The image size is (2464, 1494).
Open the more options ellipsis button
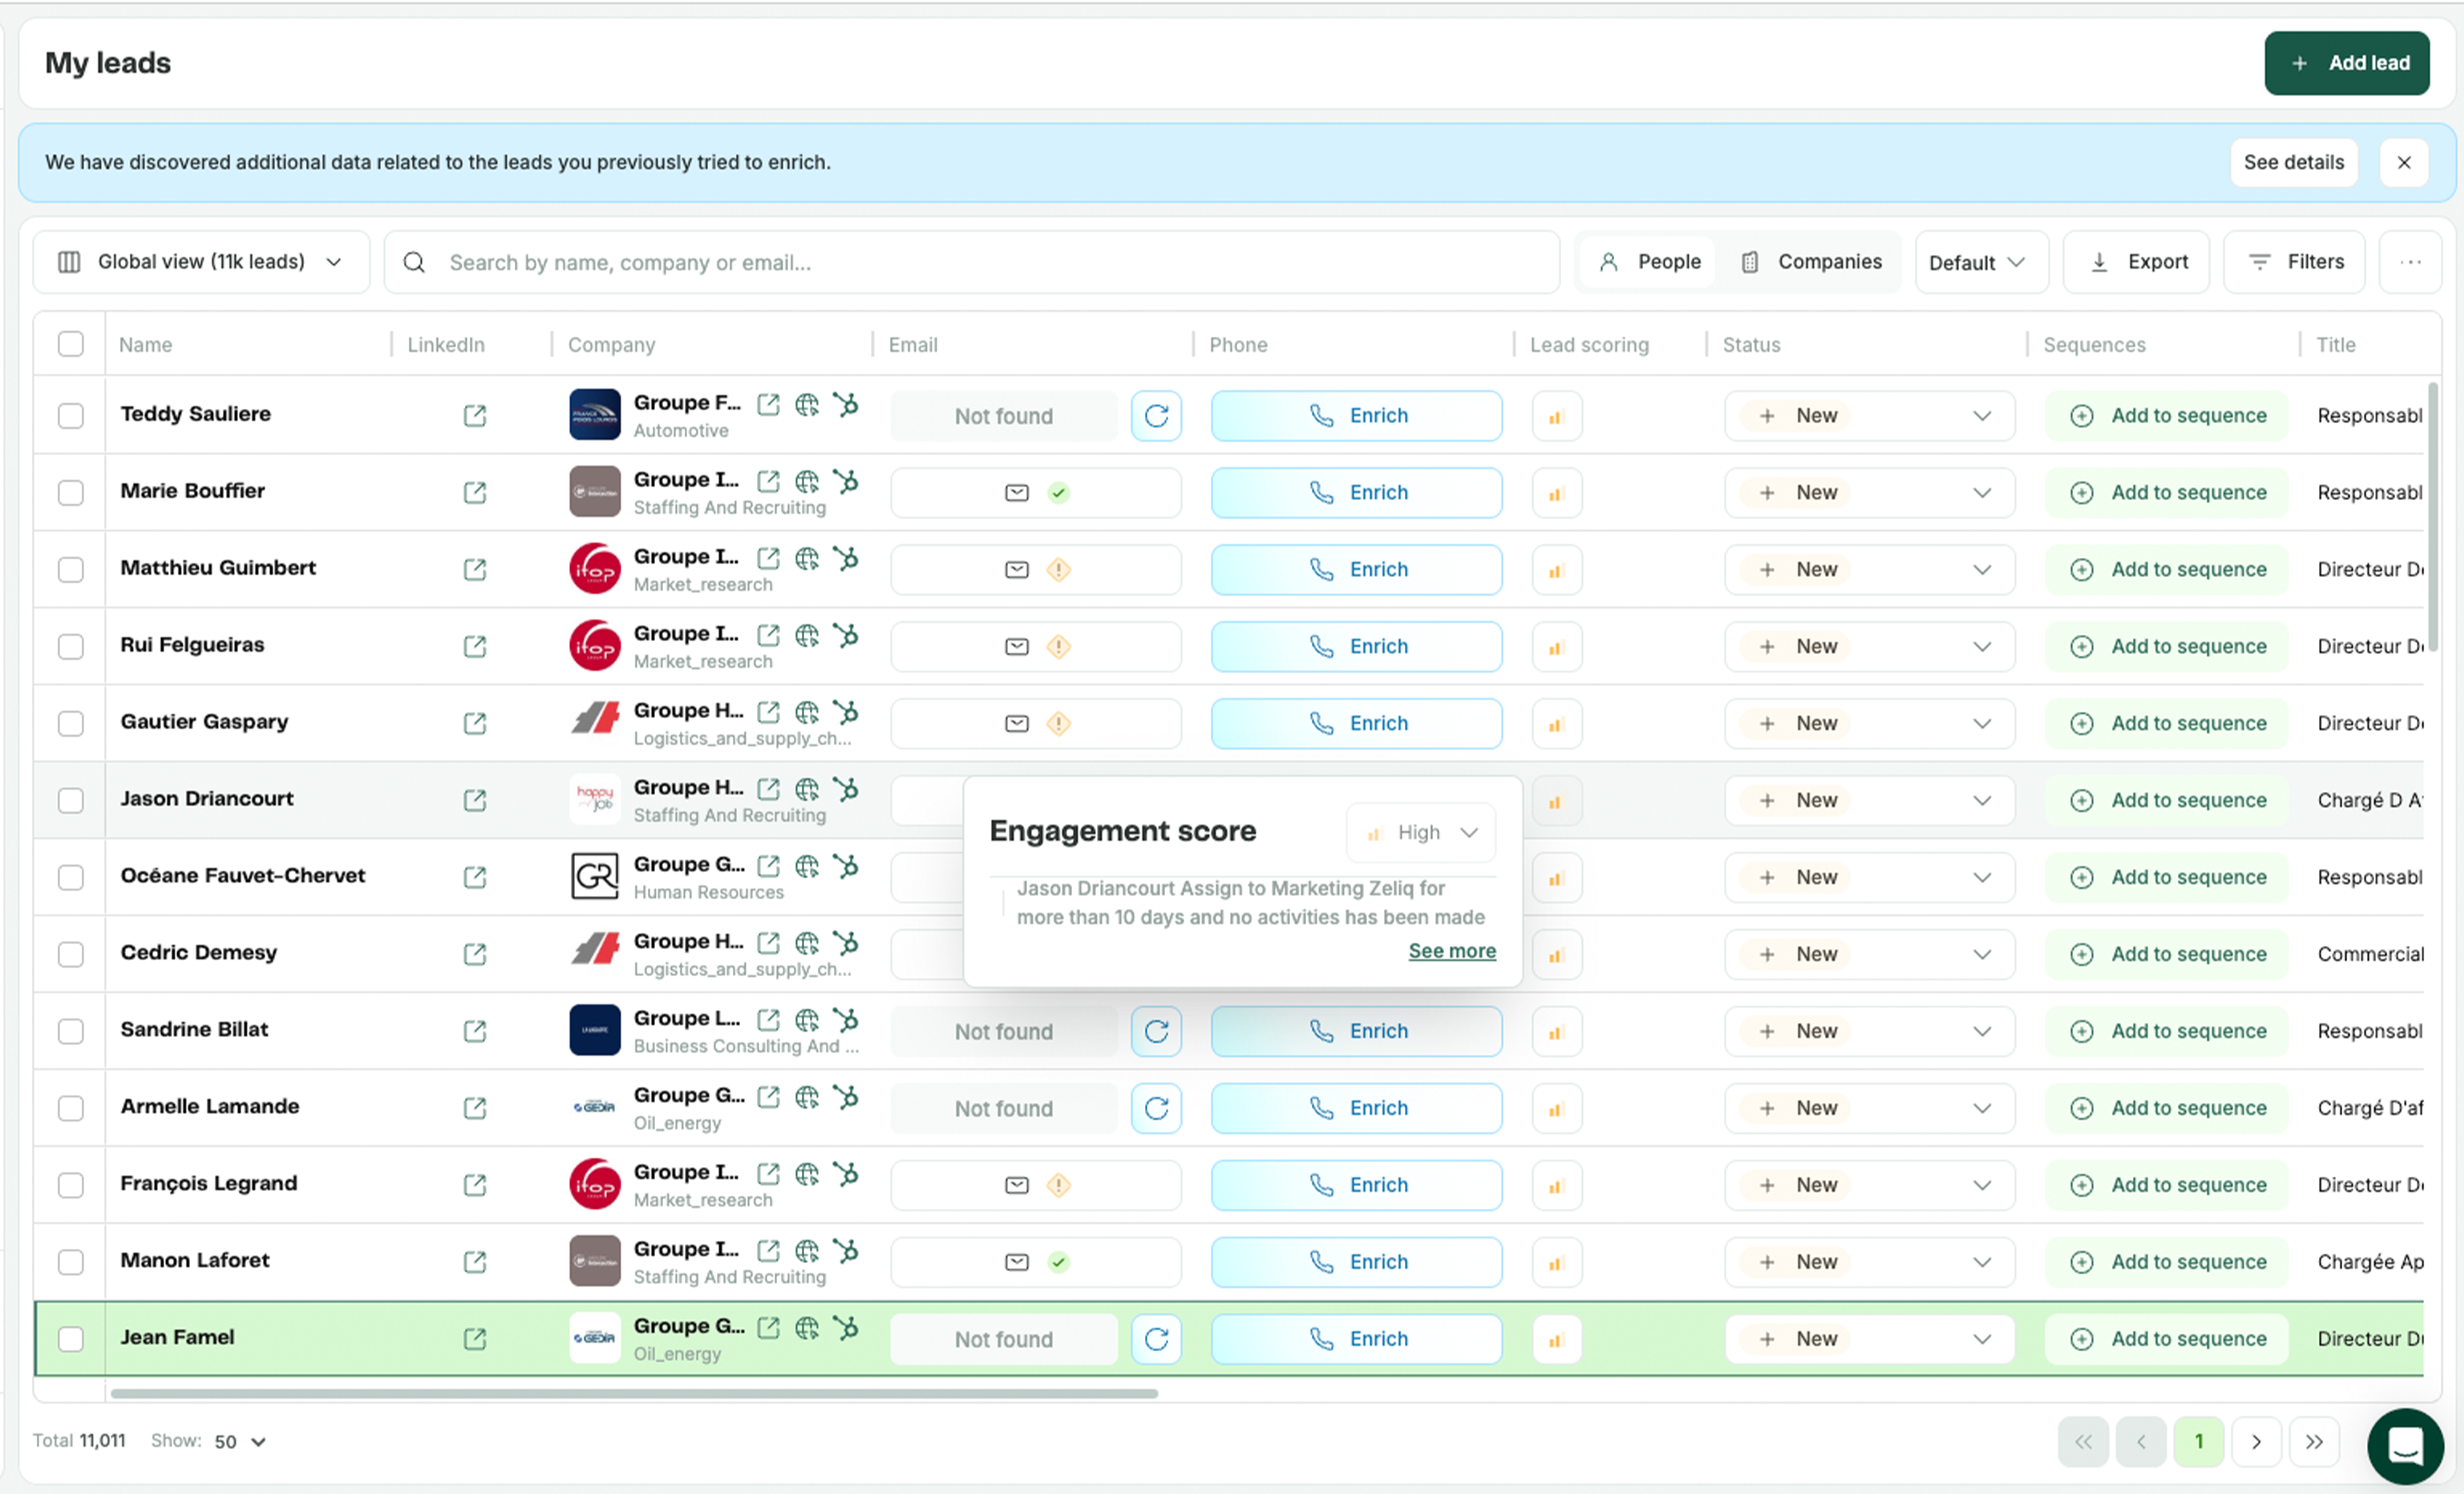(2410, 262)
